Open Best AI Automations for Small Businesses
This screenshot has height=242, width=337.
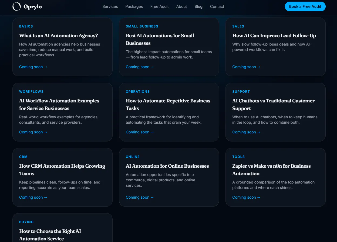pyautogui.click(x=160, y=39)
